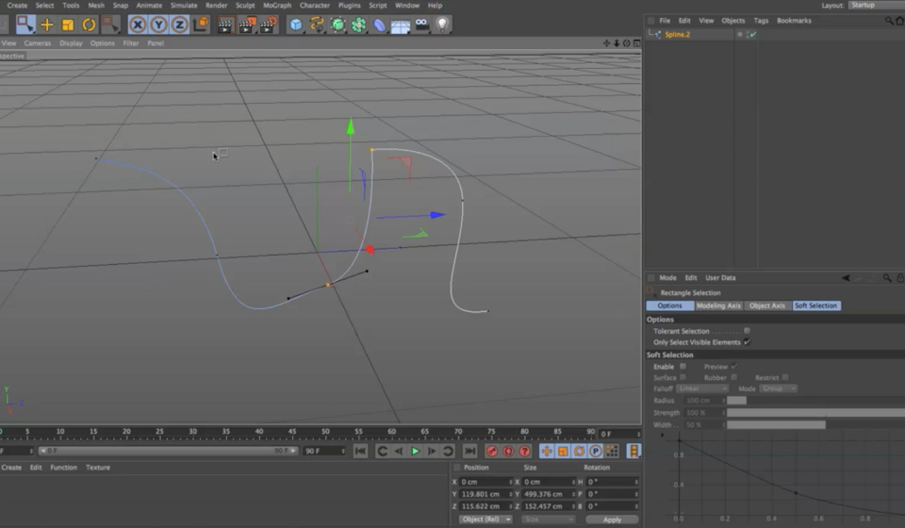Switch to the Soft Selection tab
Viewport: 905px width, 528px height.
pos(816,305)
